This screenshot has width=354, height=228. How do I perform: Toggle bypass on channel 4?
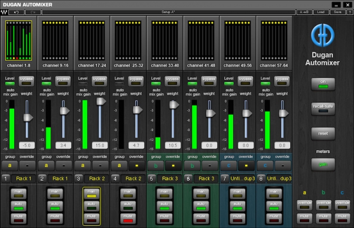click(x=136, y=81)
